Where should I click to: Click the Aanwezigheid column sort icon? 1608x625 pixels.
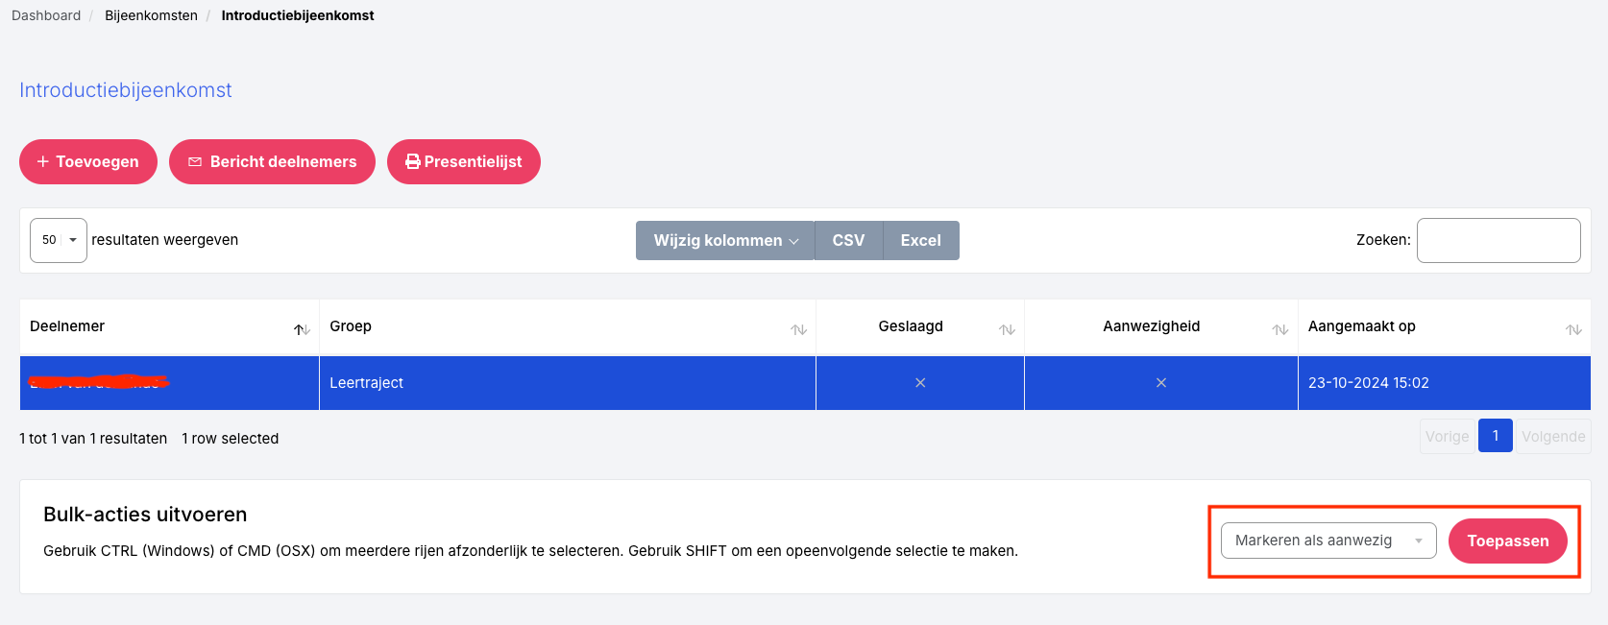point(1279,329)
